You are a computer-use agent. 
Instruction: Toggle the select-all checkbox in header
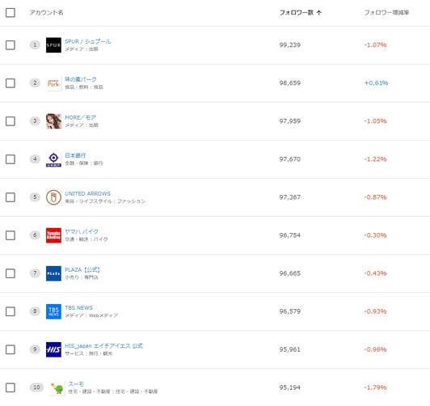click(11, 13)
